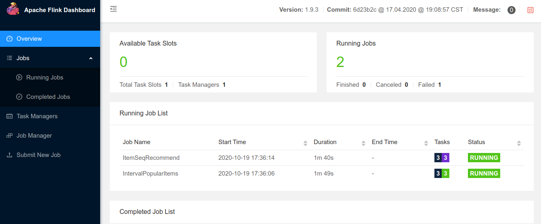Click the Completed Jobs check-circle icon
Screen dimensions: 541x224
coord(19,97)
